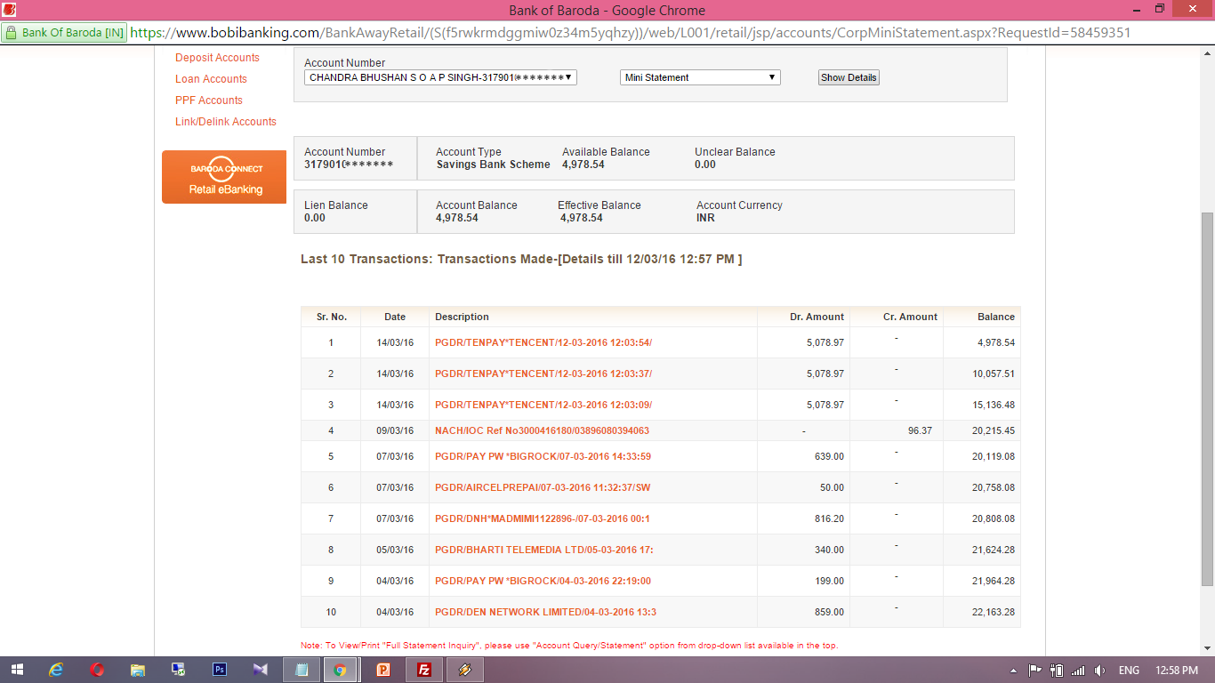Click the Show Details button
Viewport: 1215px width, 683px height.
849,77
